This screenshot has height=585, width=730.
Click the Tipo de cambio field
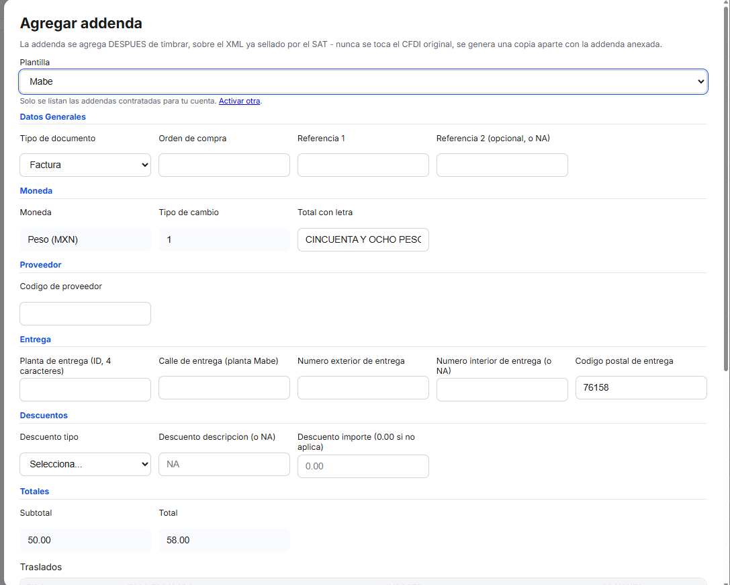(x=224, y=239)
